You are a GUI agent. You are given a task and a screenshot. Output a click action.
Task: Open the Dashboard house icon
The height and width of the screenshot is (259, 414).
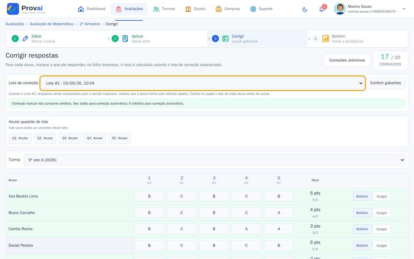click(x=81, y=9)
